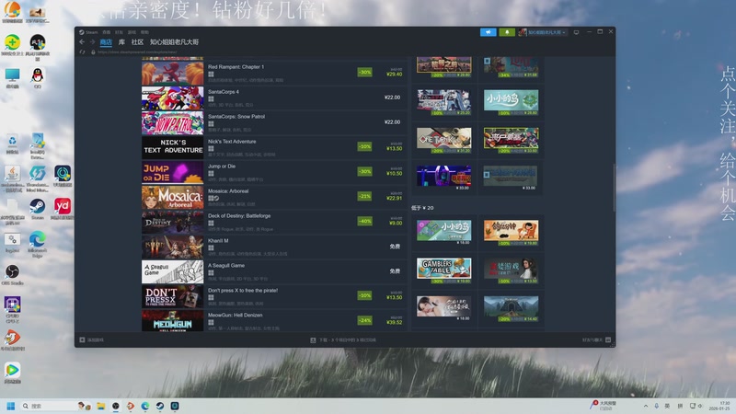Image resolution: width=736 pixels, height=414 pixels.
Task: Open Nick's Text Adventure listing
Action: pos(273,147)
